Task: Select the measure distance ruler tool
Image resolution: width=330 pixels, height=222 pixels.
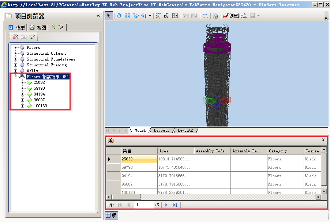Action: pos(205,16)
